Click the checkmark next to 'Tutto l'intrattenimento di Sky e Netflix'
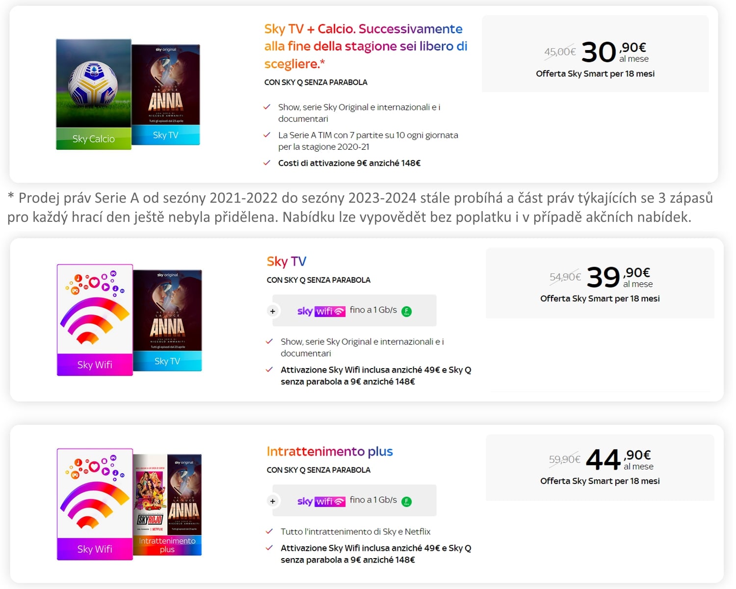 coord(269,532)
